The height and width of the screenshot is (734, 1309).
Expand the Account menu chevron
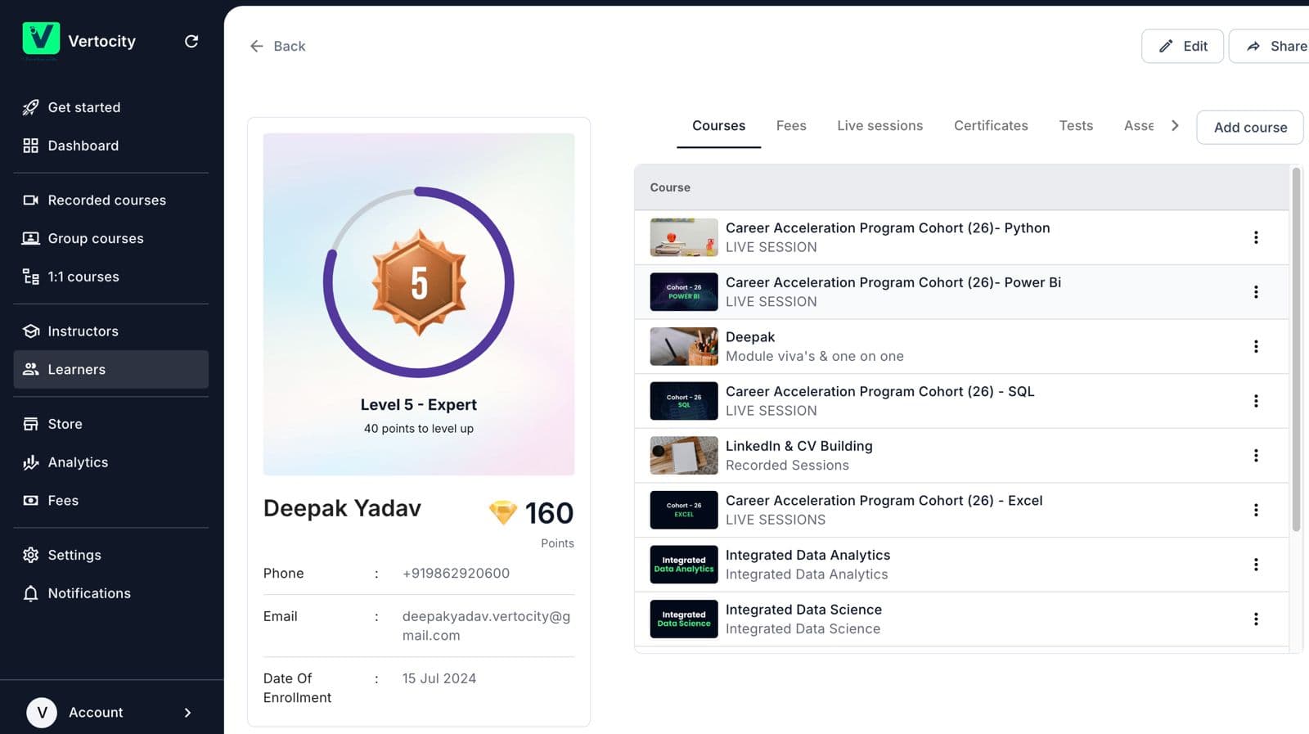point(187,713)
